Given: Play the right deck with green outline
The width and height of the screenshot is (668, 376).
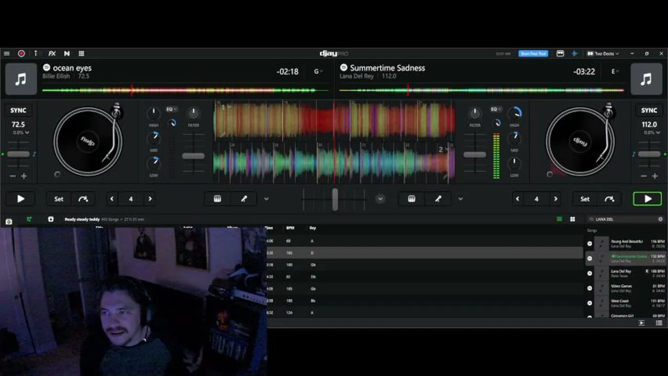Looking at the screenshot, I should coord(647,199).
